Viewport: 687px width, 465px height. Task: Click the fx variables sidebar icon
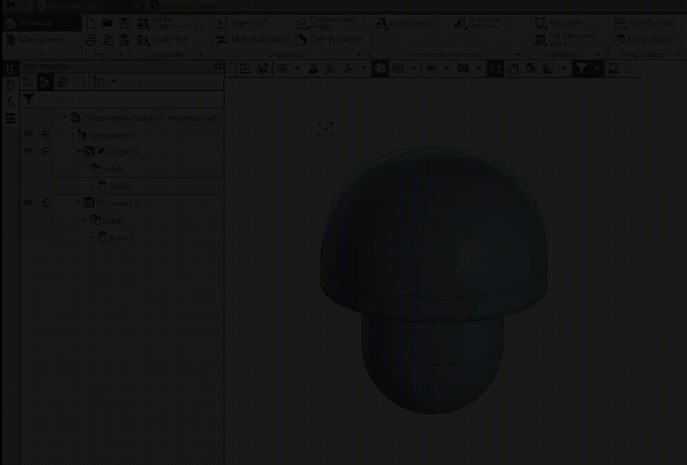[x=10, y=102]
